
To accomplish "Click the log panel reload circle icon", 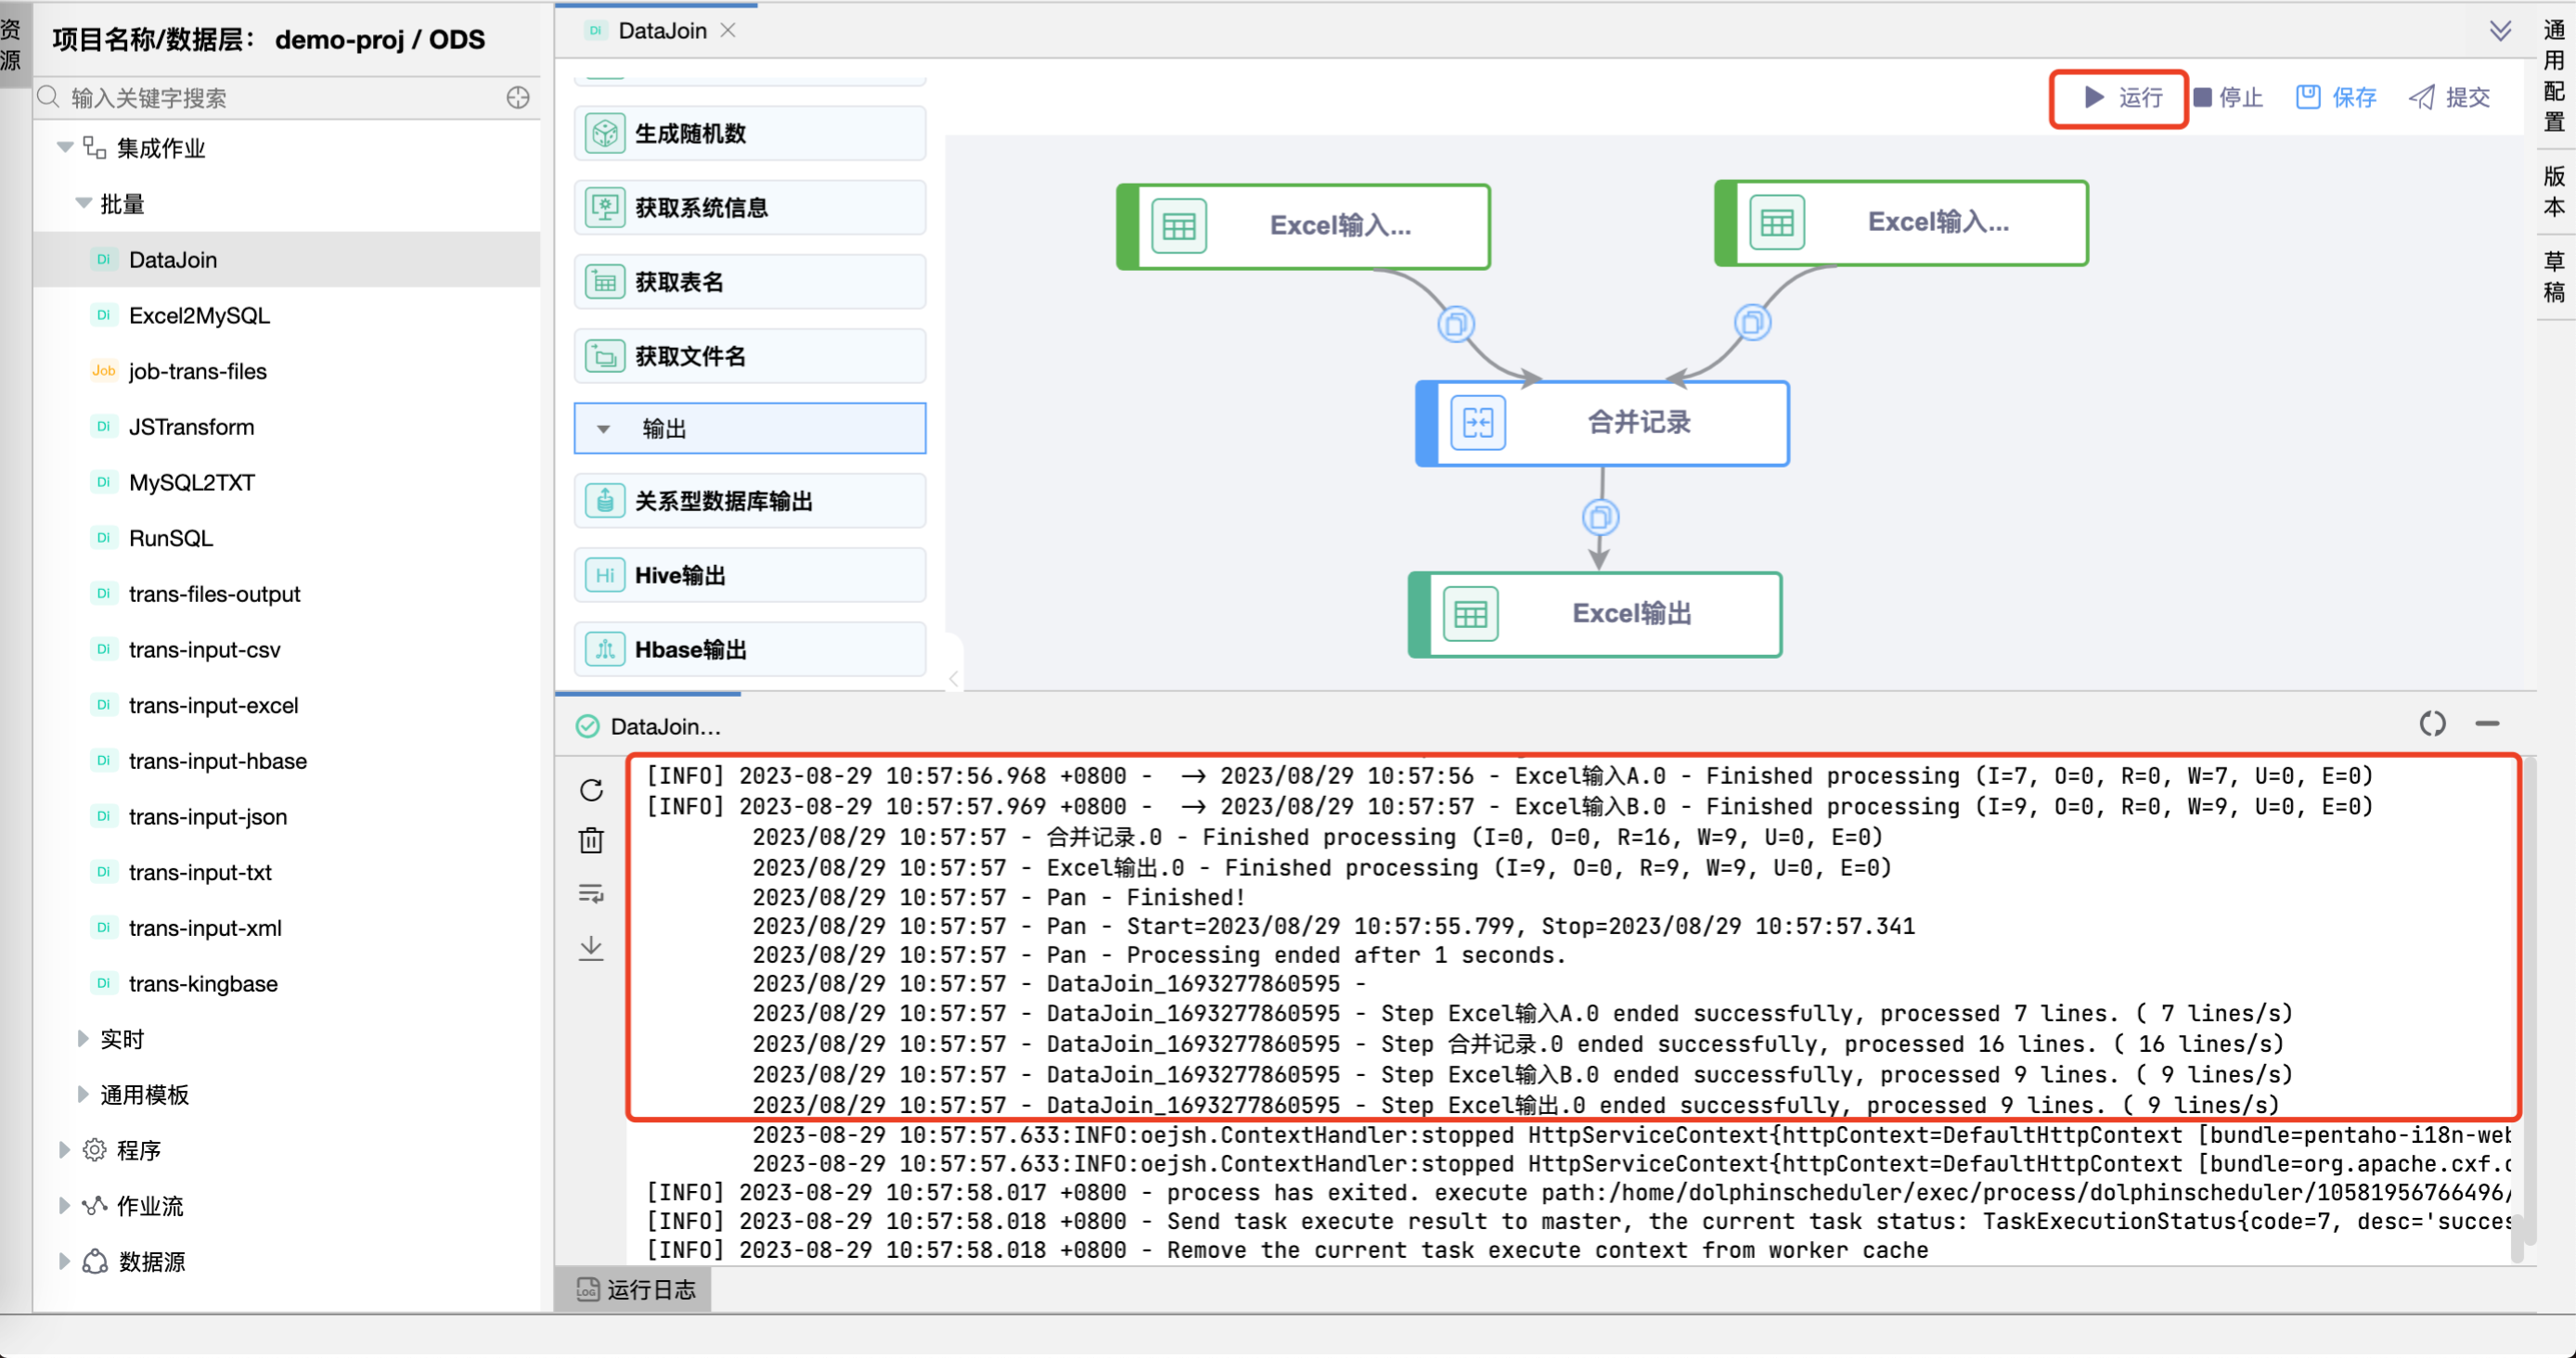I will pyautogui.click(x=2432, y=724).
